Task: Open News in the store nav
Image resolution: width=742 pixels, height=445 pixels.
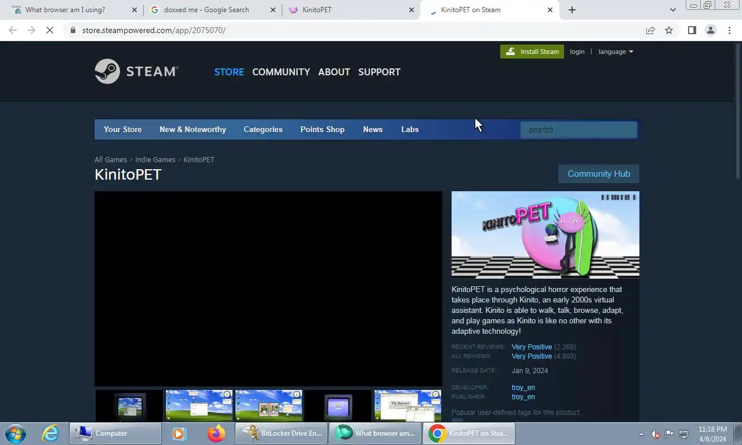Action: coord(373,129)
